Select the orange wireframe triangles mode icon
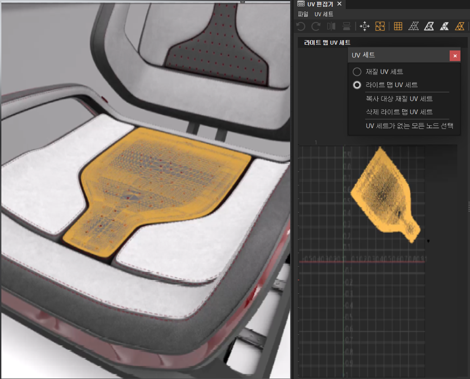The height and width of the screenshot is (379, 470). [x=460, y=26]
